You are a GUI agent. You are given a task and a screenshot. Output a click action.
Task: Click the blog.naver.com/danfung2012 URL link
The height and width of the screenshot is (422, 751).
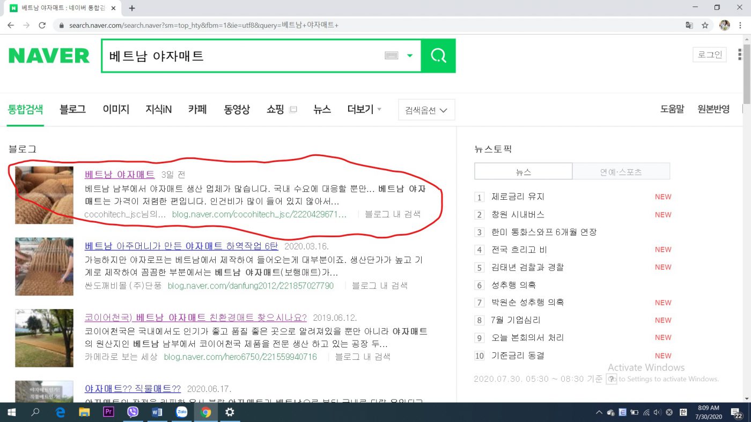pyautogui.click(x=251, y=285)
